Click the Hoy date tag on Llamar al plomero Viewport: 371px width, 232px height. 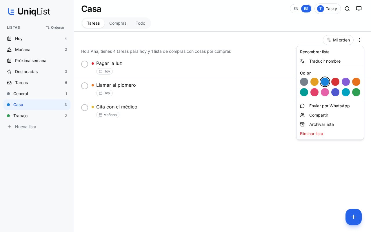pyautogui.click(x=104, y=93)
